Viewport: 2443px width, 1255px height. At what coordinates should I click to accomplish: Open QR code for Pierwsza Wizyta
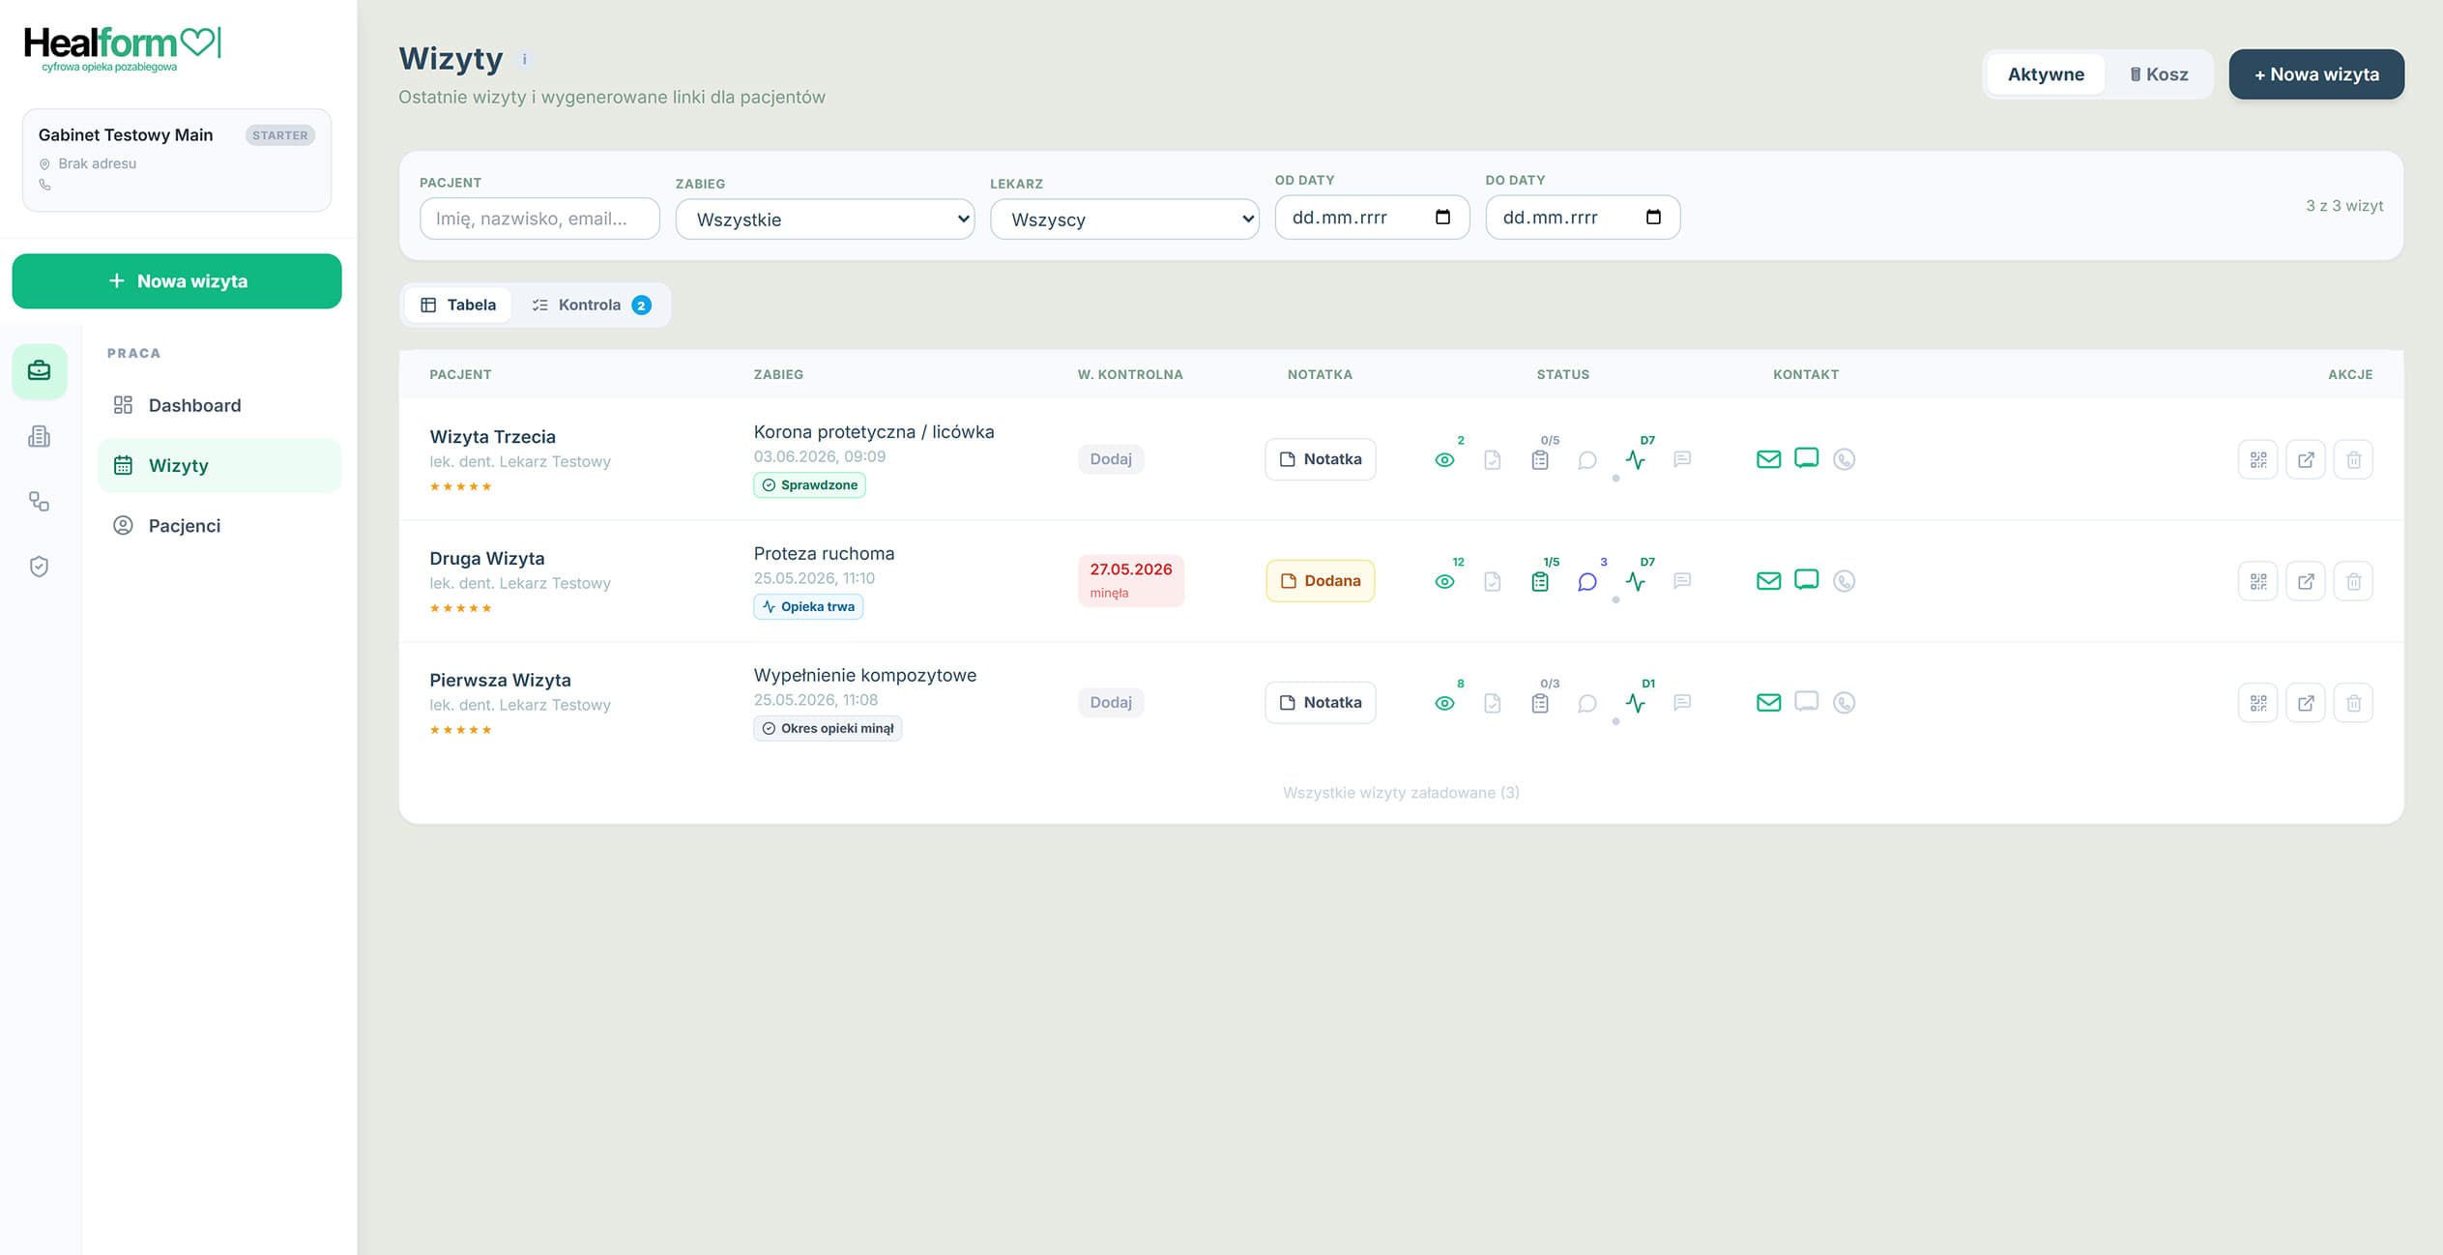point(2257,703)
